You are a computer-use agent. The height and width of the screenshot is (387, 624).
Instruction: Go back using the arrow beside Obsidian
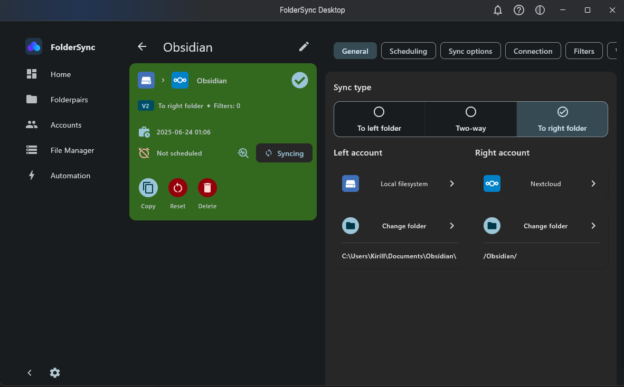[x=142, y=47]
